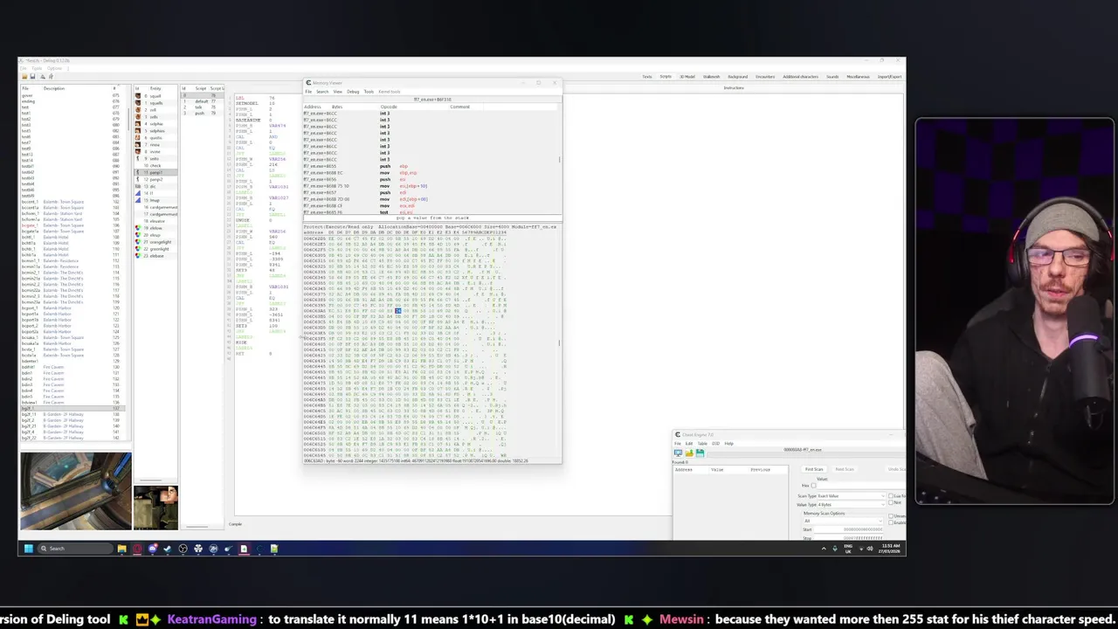Open Deling's Options menu
This screenshot has height=629, width=1118.
click(54, 67)
